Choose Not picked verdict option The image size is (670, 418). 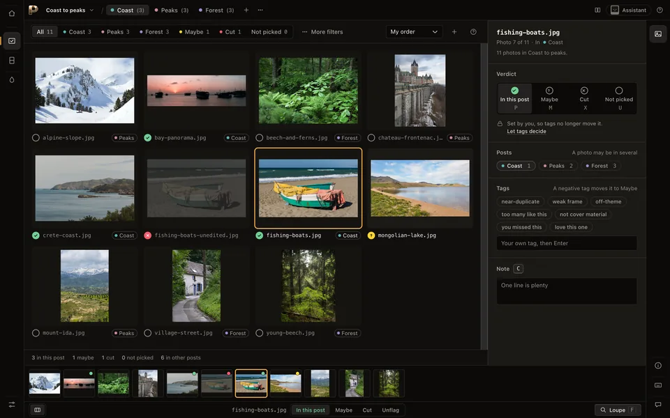click(x=619, y=98)
